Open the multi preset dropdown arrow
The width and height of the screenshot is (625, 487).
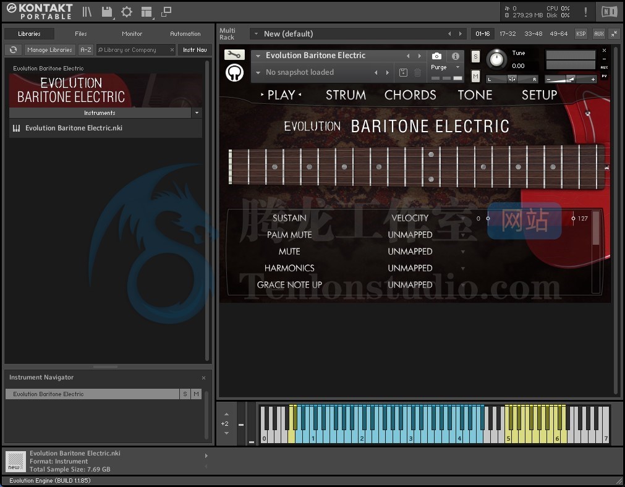pyautogui.click(x=257, y=34)
